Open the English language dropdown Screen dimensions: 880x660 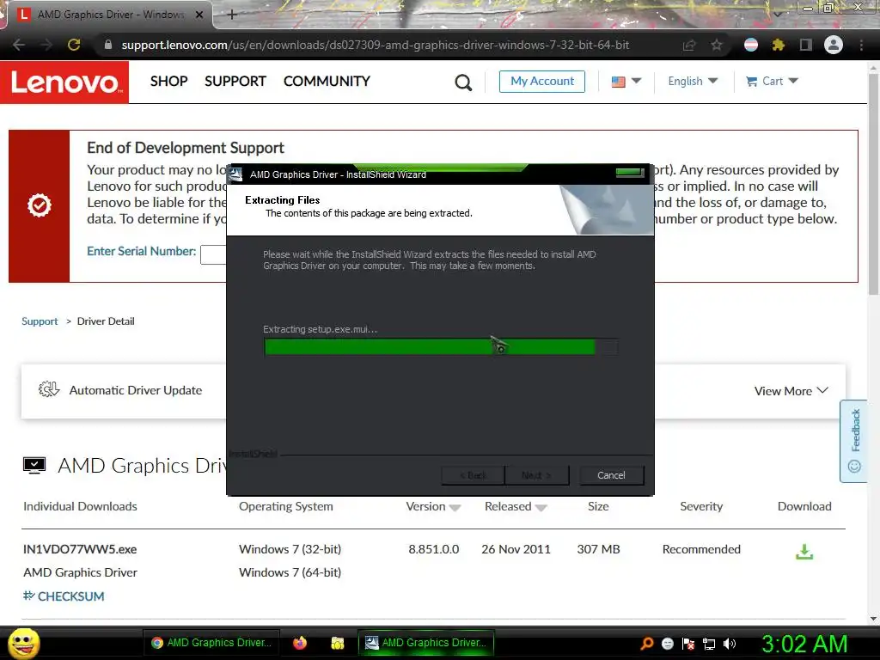coord(693,82)
